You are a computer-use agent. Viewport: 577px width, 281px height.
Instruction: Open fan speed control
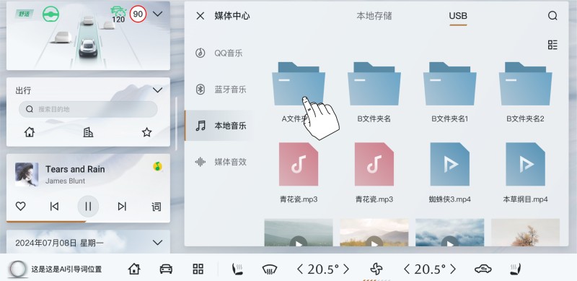(376, 269)
